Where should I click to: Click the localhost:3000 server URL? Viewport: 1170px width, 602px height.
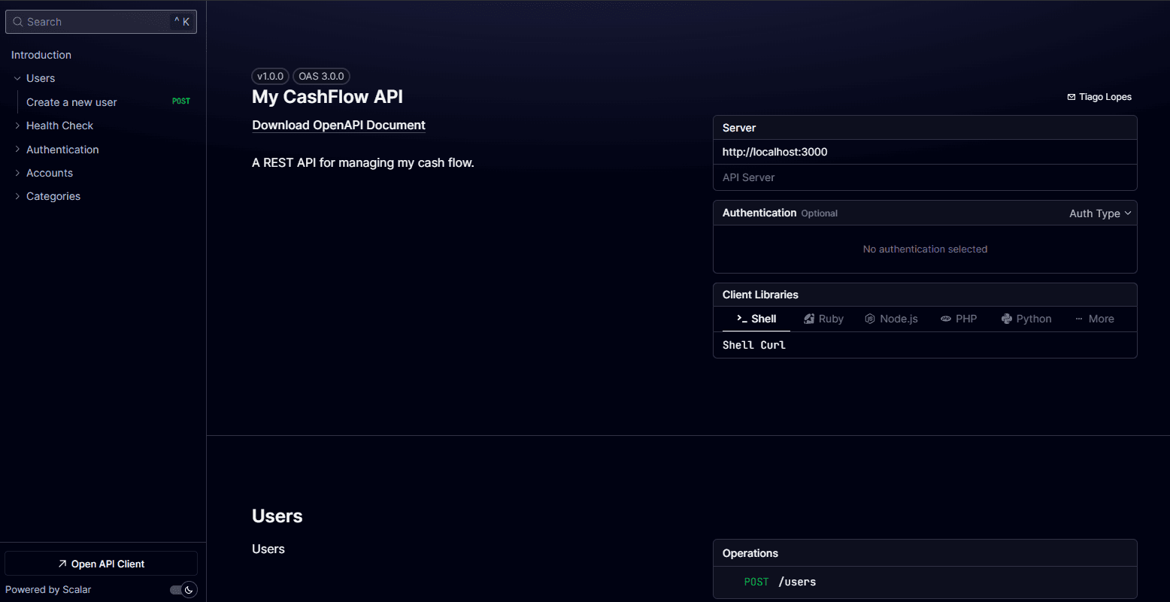pos(774,152)
